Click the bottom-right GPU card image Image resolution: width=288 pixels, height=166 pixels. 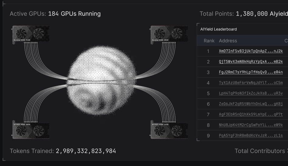pos(169,130)
